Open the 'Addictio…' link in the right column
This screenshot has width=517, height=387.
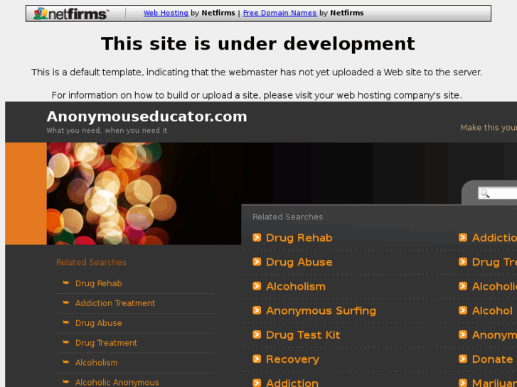tap(494, 238)
